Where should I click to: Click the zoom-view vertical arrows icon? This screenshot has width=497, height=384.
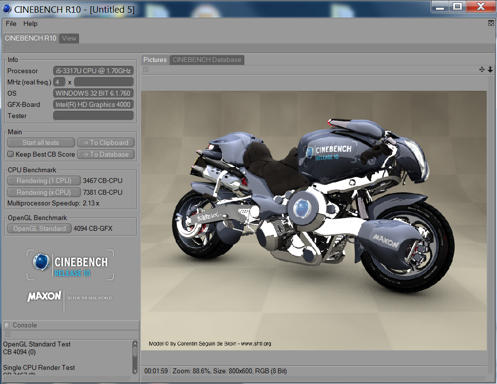point(490,69)
